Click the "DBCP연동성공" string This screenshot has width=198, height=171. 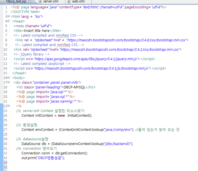[x=49, y=158]
